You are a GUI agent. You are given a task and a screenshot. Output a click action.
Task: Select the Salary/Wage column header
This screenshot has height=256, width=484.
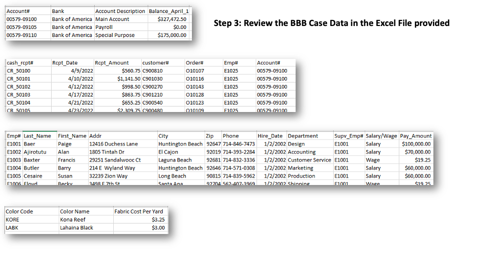pos(381,136)
